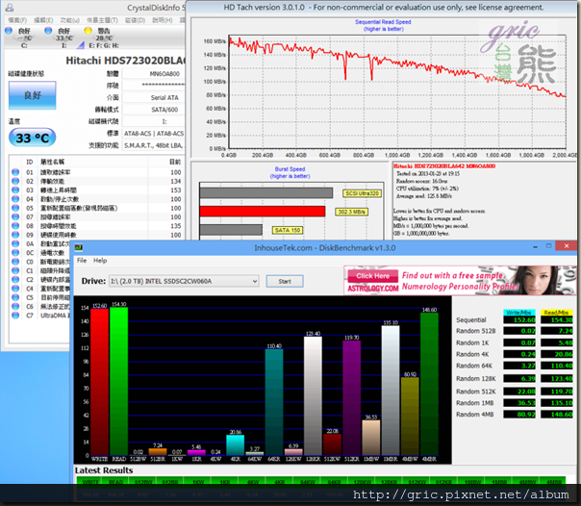Click status icon for SMART ID 04
This screenshot has width=581, height=506.
click(x=15, y=199)
